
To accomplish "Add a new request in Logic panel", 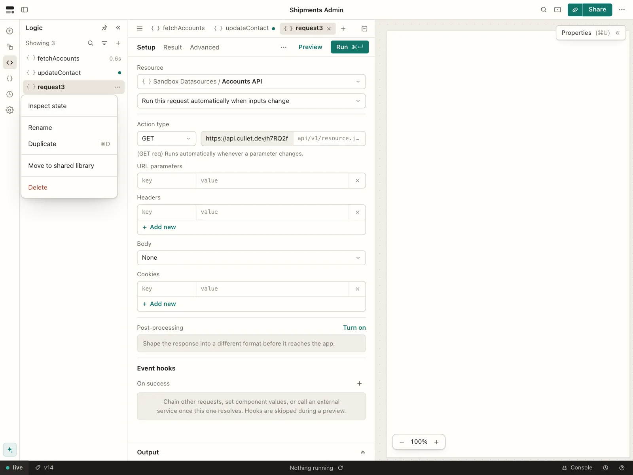I will (118, 43).
